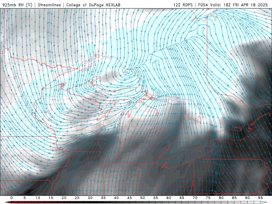Click the '30' tick label on color scale
Viewport: 272px width, 204px height.
pyautogui.click(x=90, y=198)
